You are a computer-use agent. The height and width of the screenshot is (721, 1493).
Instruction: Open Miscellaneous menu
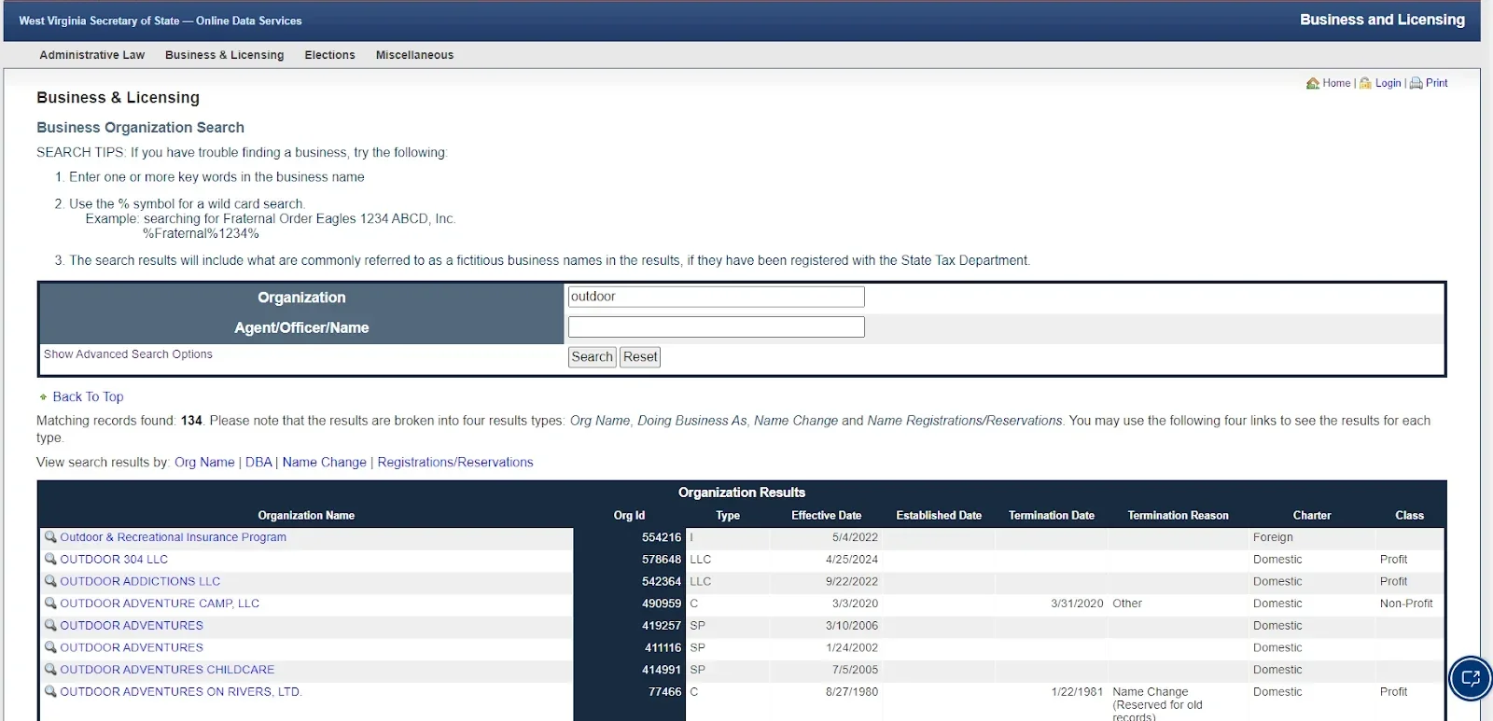click(414, 55)
